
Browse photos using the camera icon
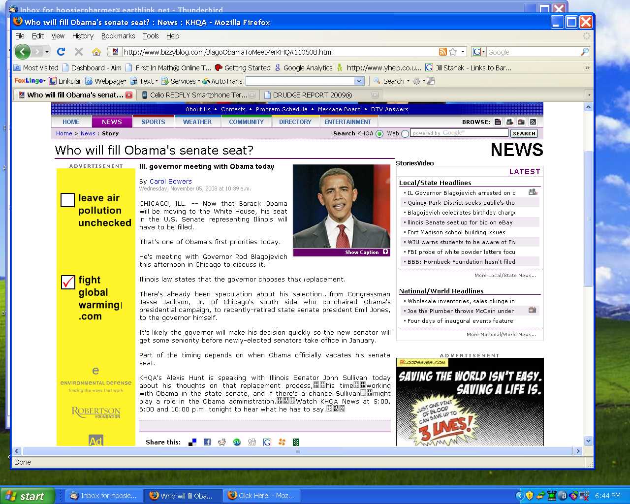point(521,122)
